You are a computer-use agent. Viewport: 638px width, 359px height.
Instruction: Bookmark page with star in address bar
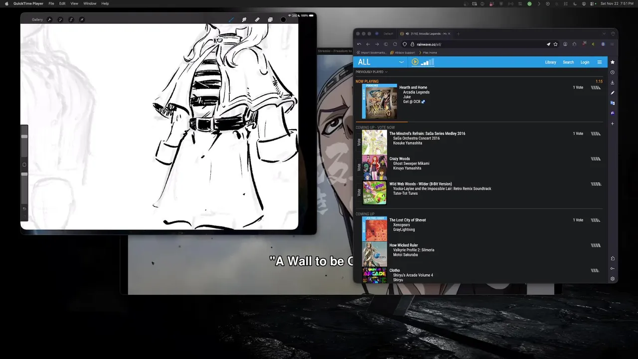pyautogui.click(x=555, y=44)
